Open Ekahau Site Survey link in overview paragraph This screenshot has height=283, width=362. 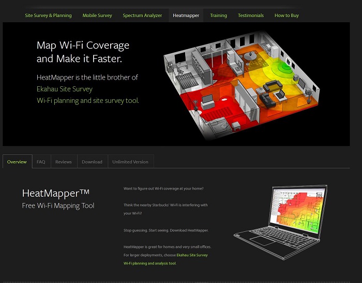pos(192,255)
